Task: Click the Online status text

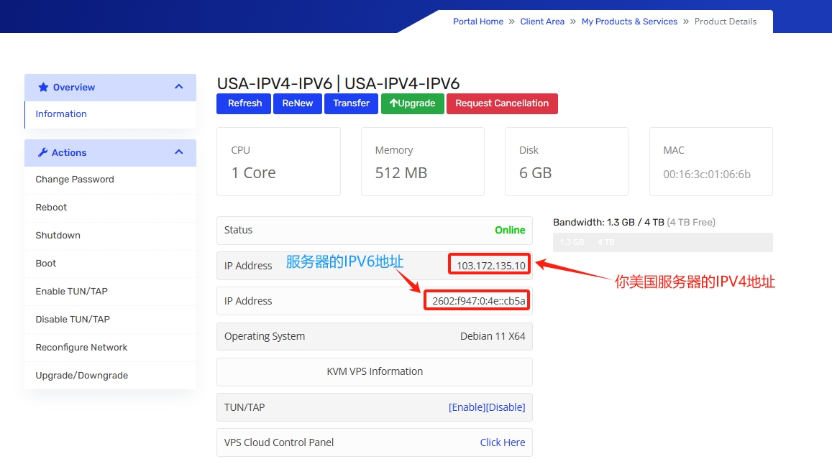Action: 510,230
